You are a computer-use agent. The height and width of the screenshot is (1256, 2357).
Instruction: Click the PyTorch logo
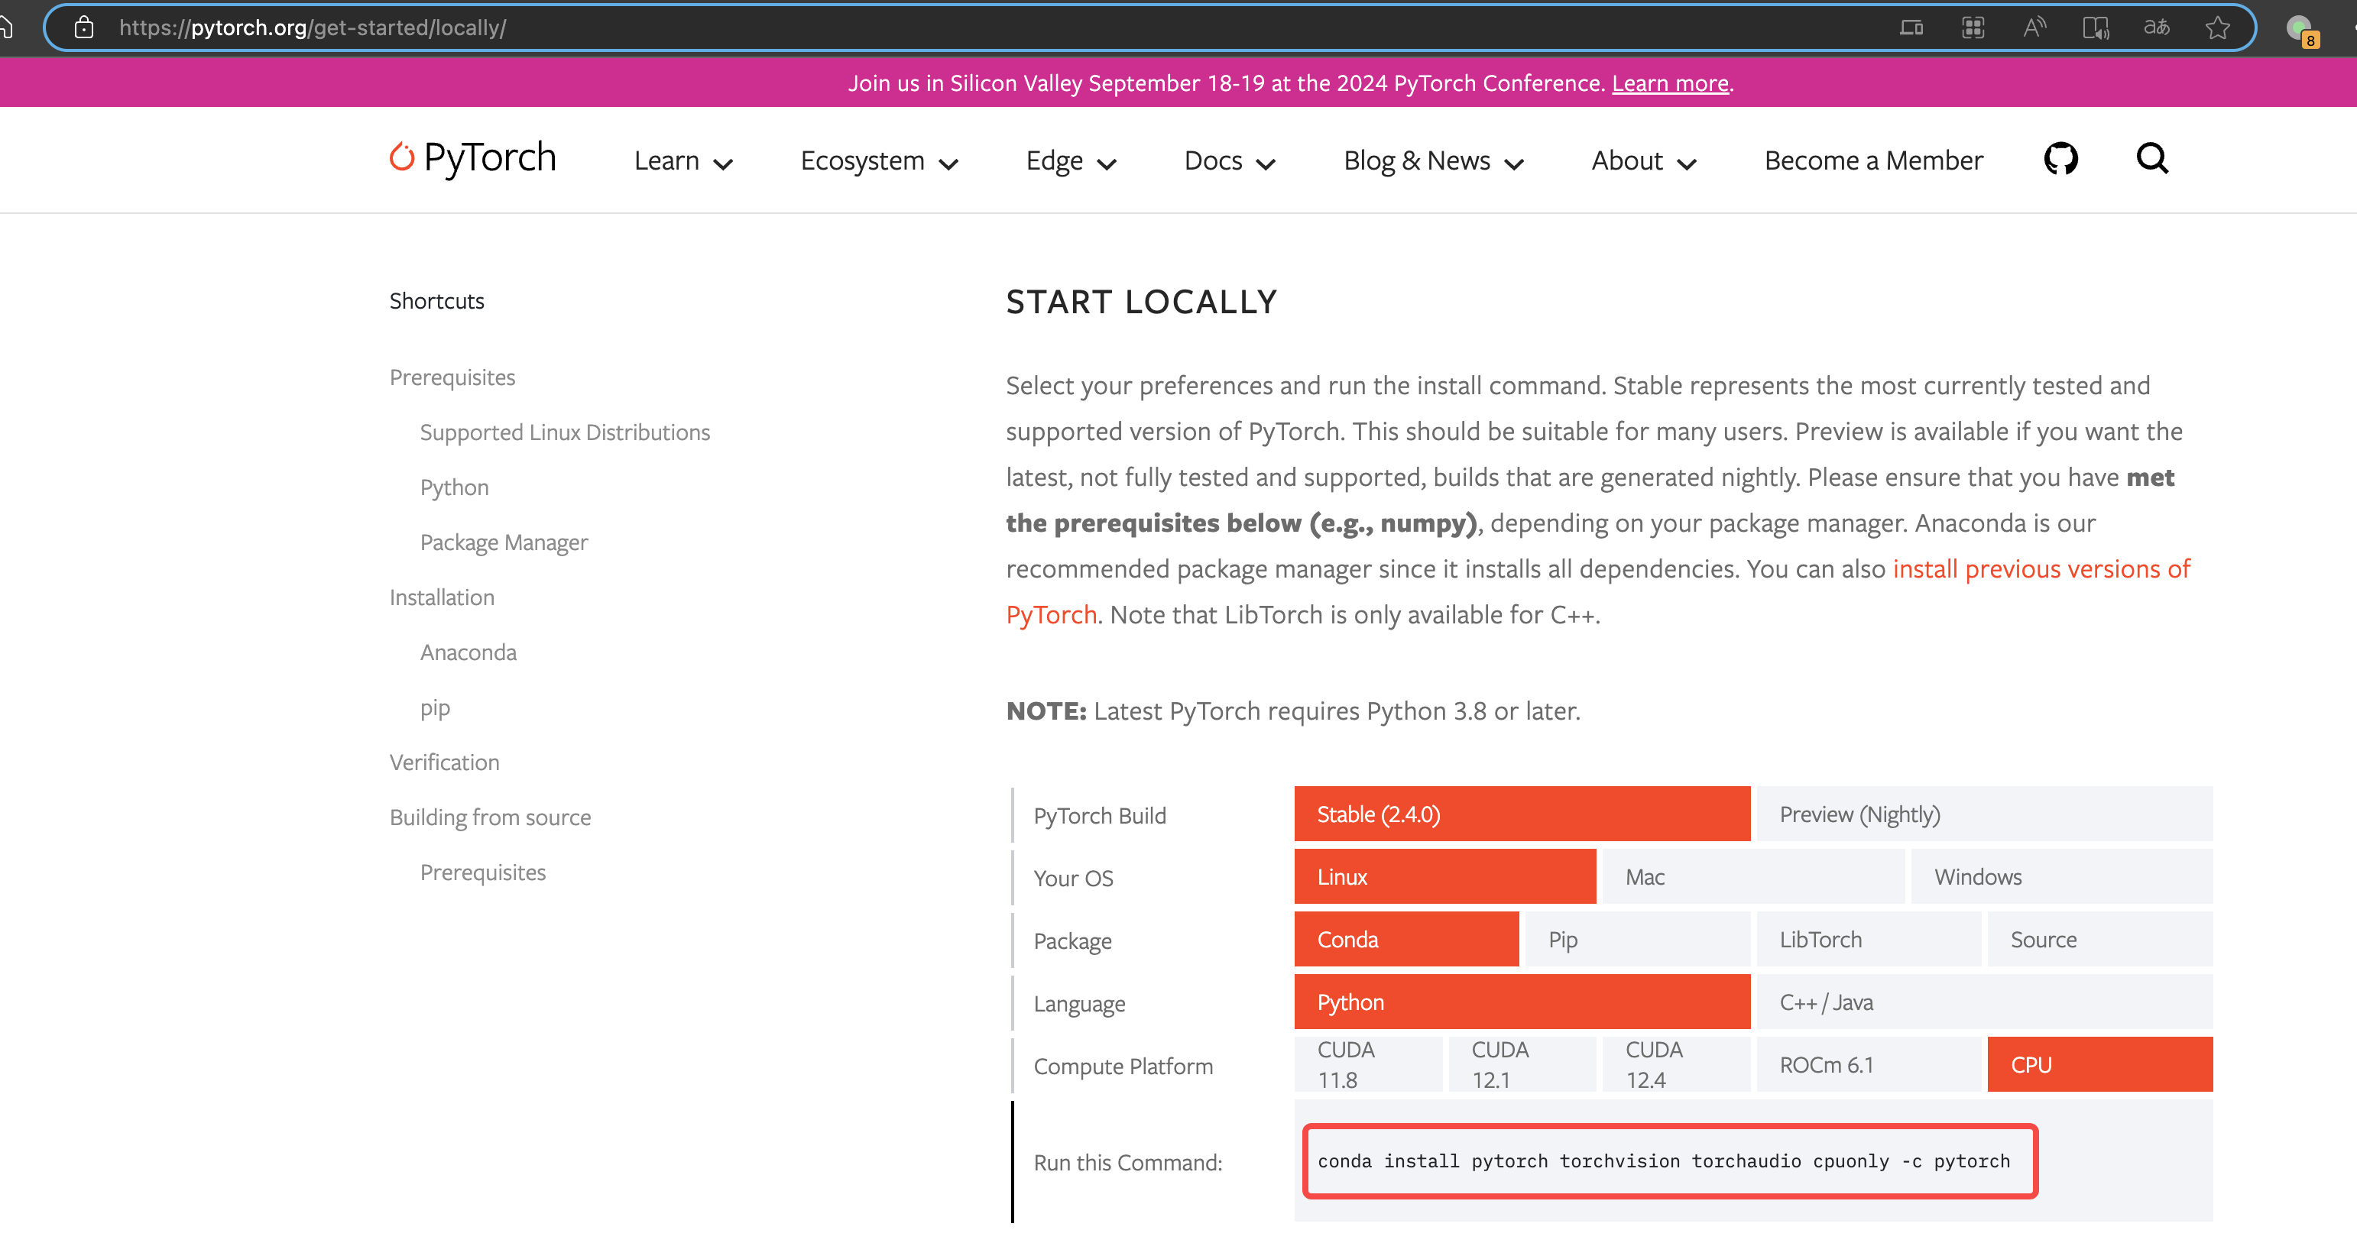(472, 158)
